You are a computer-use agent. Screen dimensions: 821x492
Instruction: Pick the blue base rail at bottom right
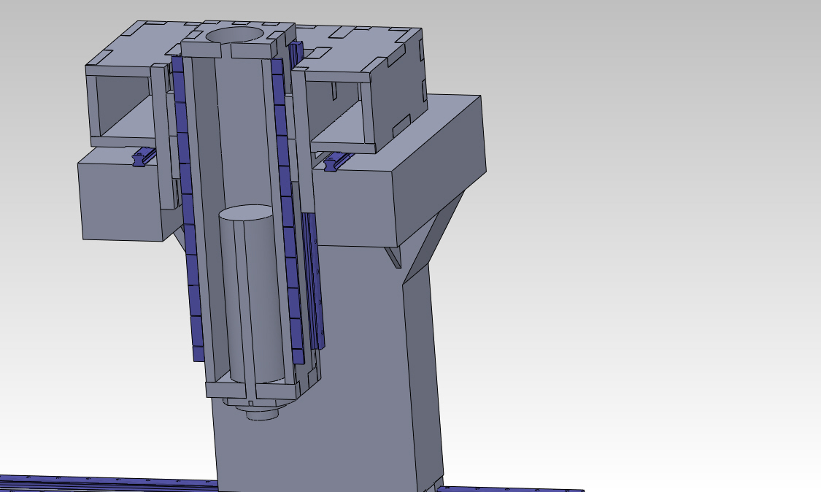click(511, 489)
